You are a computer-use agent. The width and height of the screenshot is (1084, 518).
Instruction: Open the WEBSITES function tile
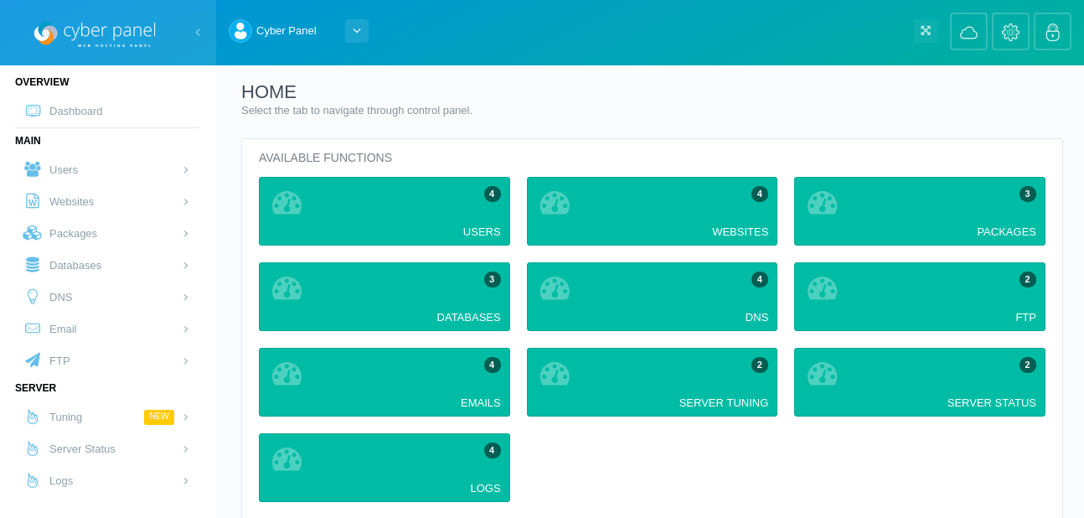coord(652,211)
